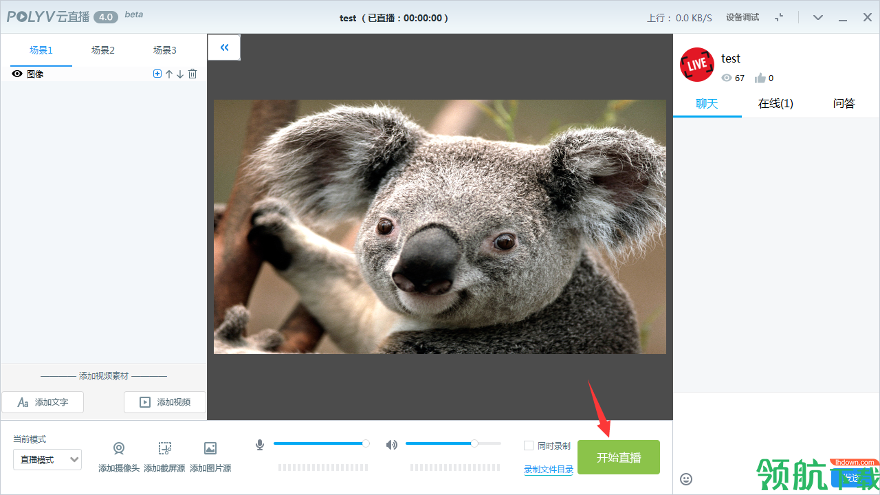Screen dimensions: 880x495
Task: Open the 在线(1) tab
Action: (x=775, y=104)
